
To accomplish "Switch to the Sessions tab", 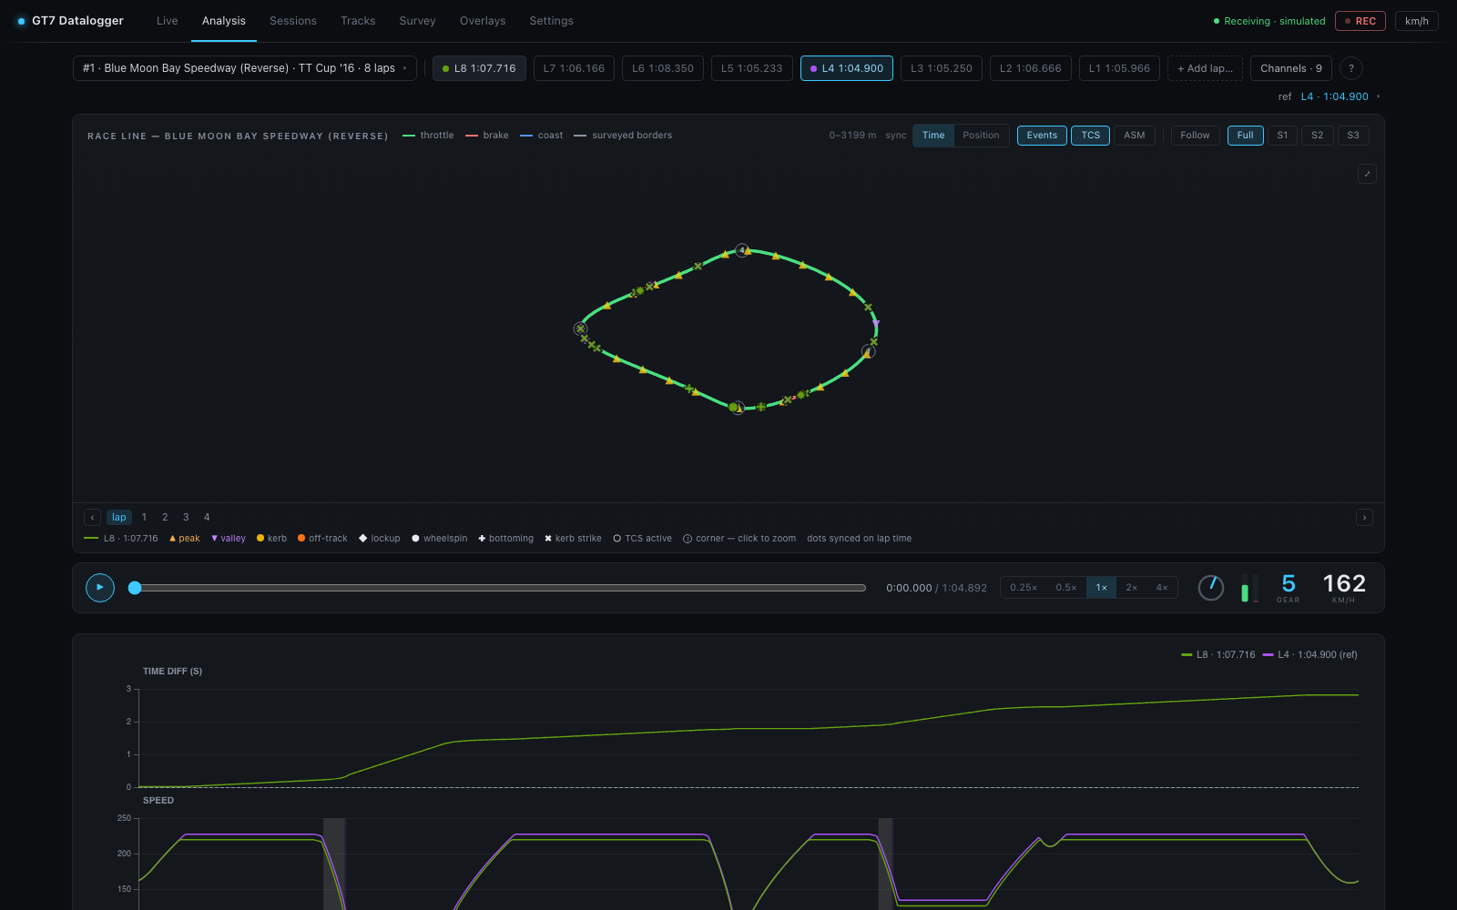I will [293, 21].
